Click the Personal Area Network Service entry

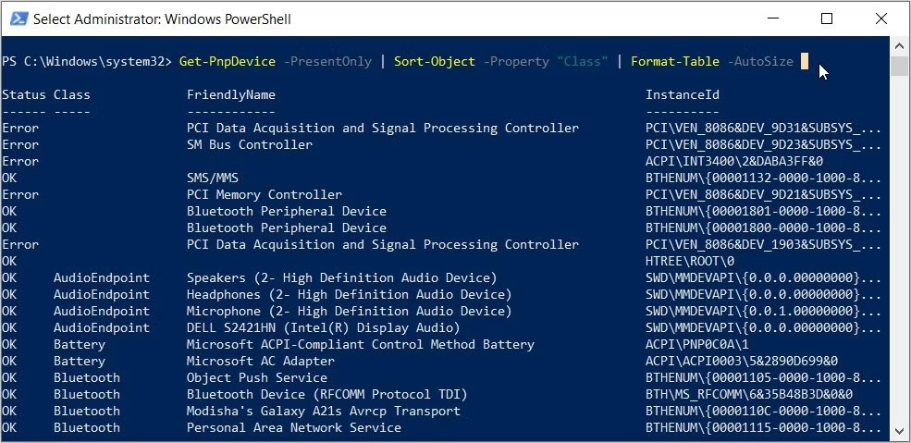[293, 427]
